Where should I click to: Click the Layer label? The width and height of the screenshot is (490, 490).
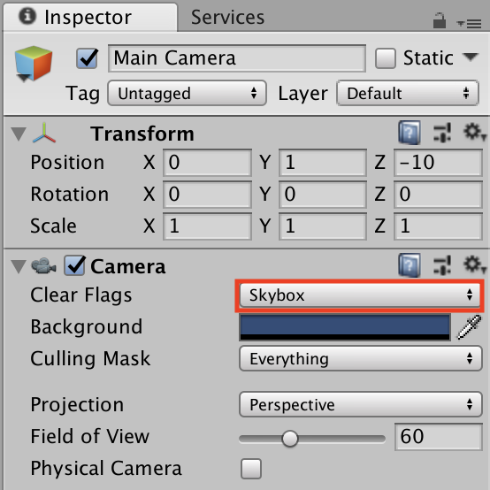(x=303, y=94)
